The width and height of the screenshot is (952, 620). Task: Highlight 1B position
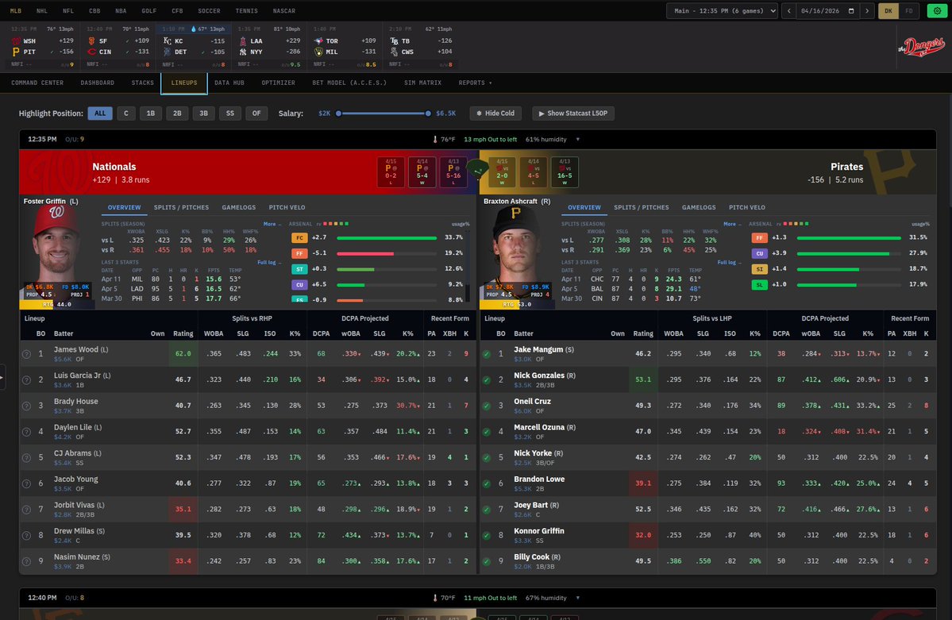point(151,114)
